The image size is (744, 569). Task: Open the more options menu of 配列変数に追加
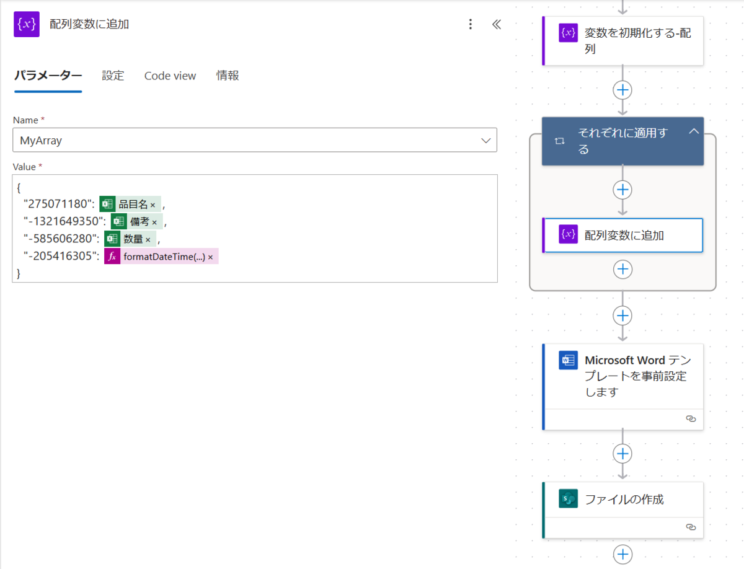tap(471, 24)
